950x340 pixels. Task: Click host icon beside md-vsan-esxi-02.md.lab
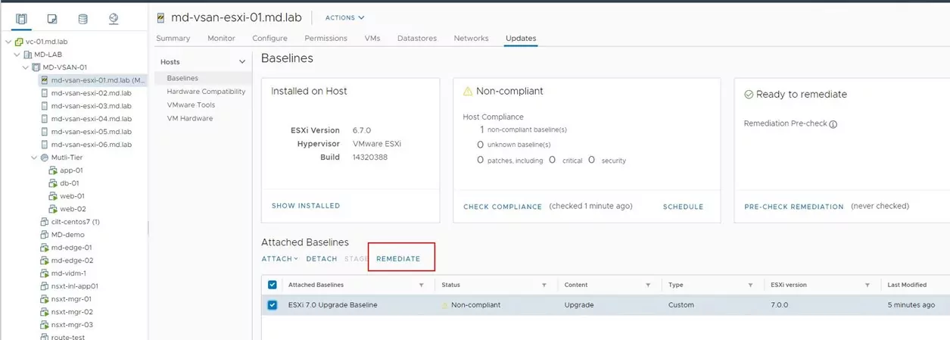[45, 93]
